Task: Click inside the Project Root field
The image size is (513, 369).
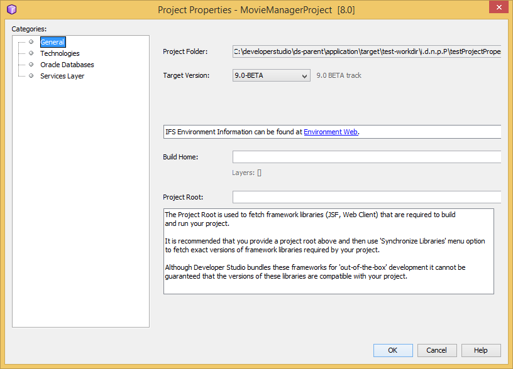Action: coord(366,196)
